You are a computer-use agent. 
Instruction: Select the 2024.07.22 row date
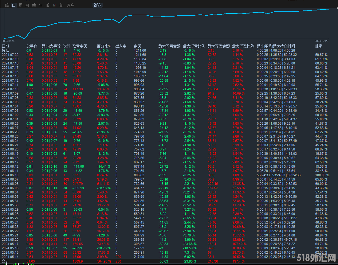pos(10,55)
